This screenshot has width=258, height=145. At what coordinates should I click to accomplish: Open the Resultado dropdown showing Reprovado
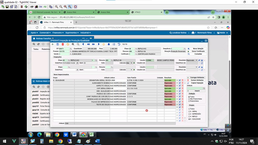pos(192,60)
